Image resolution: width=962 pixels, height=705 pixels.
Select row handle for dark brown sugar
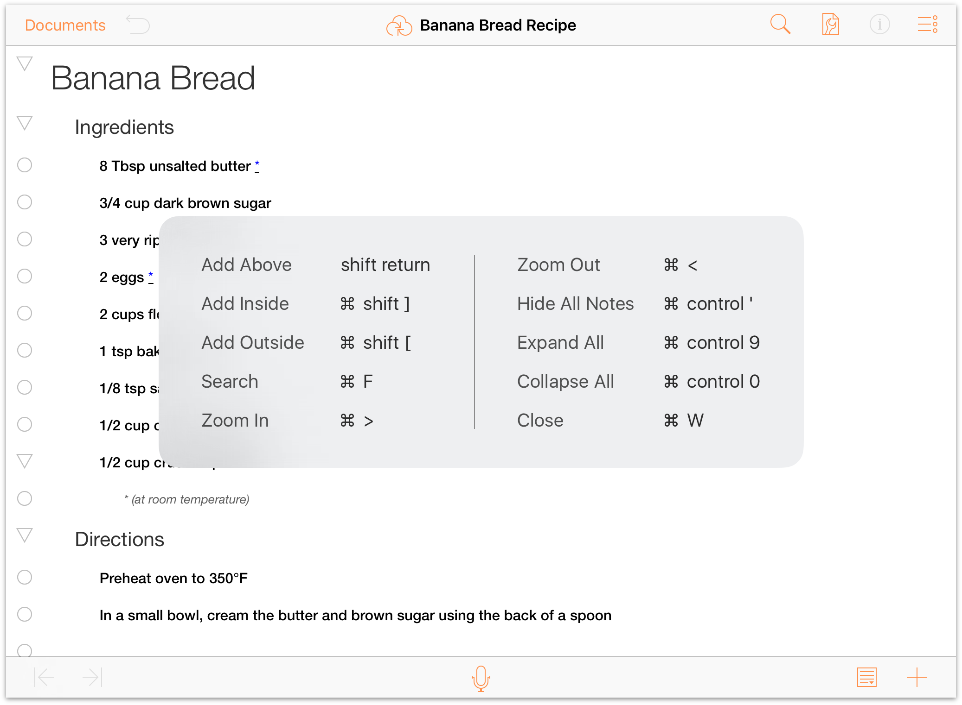tap(25, 202)
